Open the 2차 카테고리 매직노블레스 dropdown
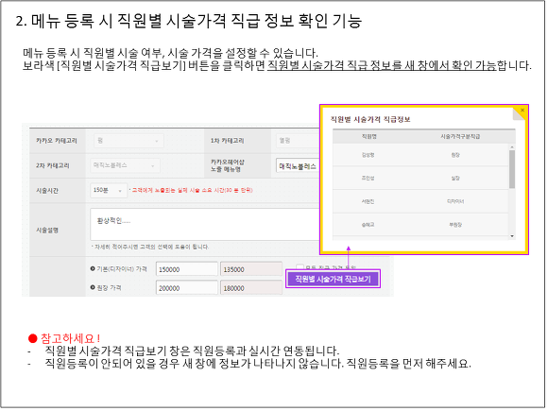The image size is (548, 411). (125, 165)
